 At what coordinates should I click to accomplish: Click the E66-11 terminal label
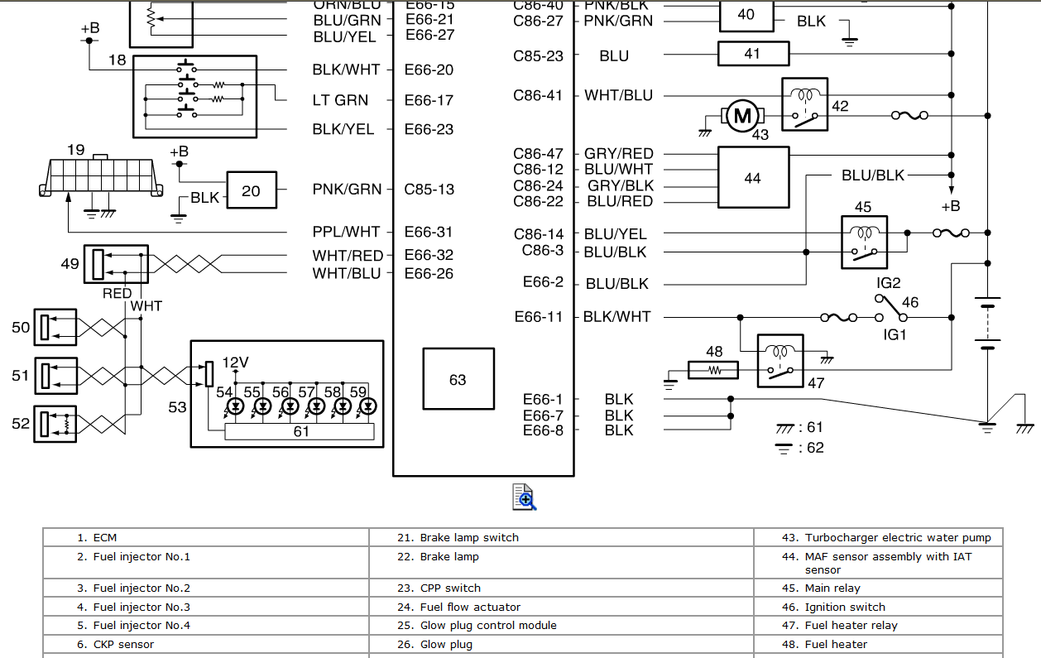click(x=538, y=316)
